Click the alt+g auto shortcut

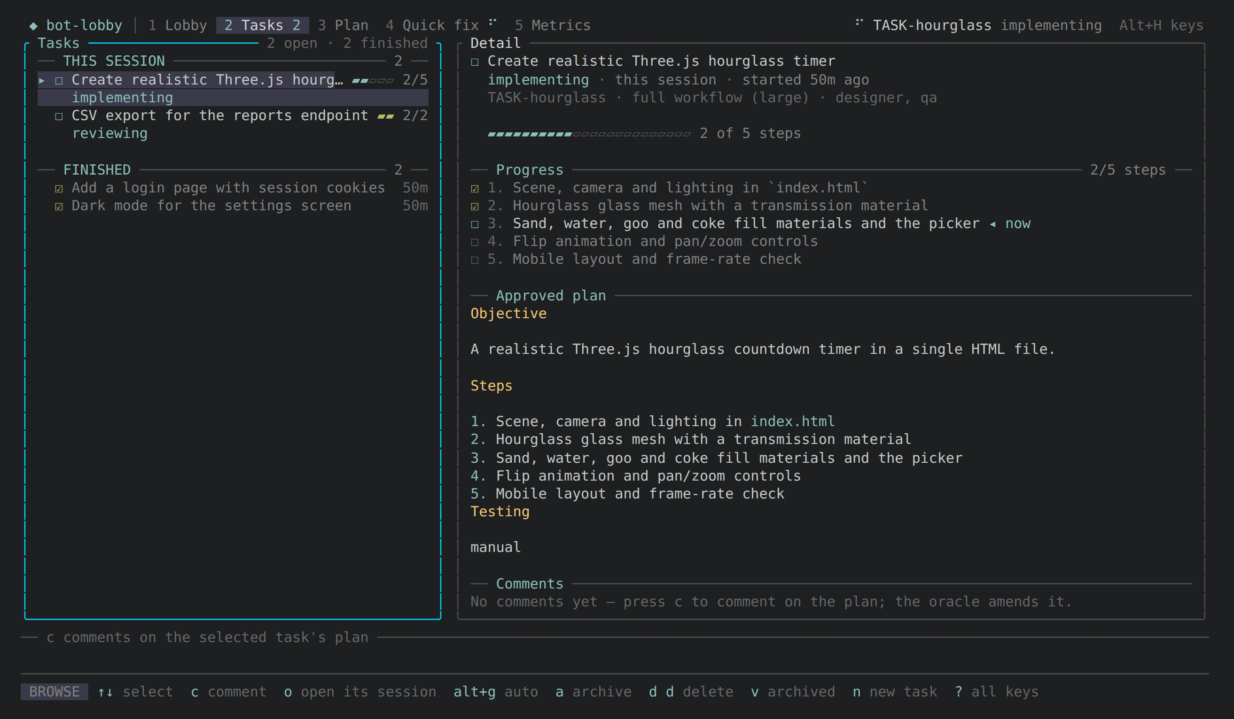tap(496, 692)
